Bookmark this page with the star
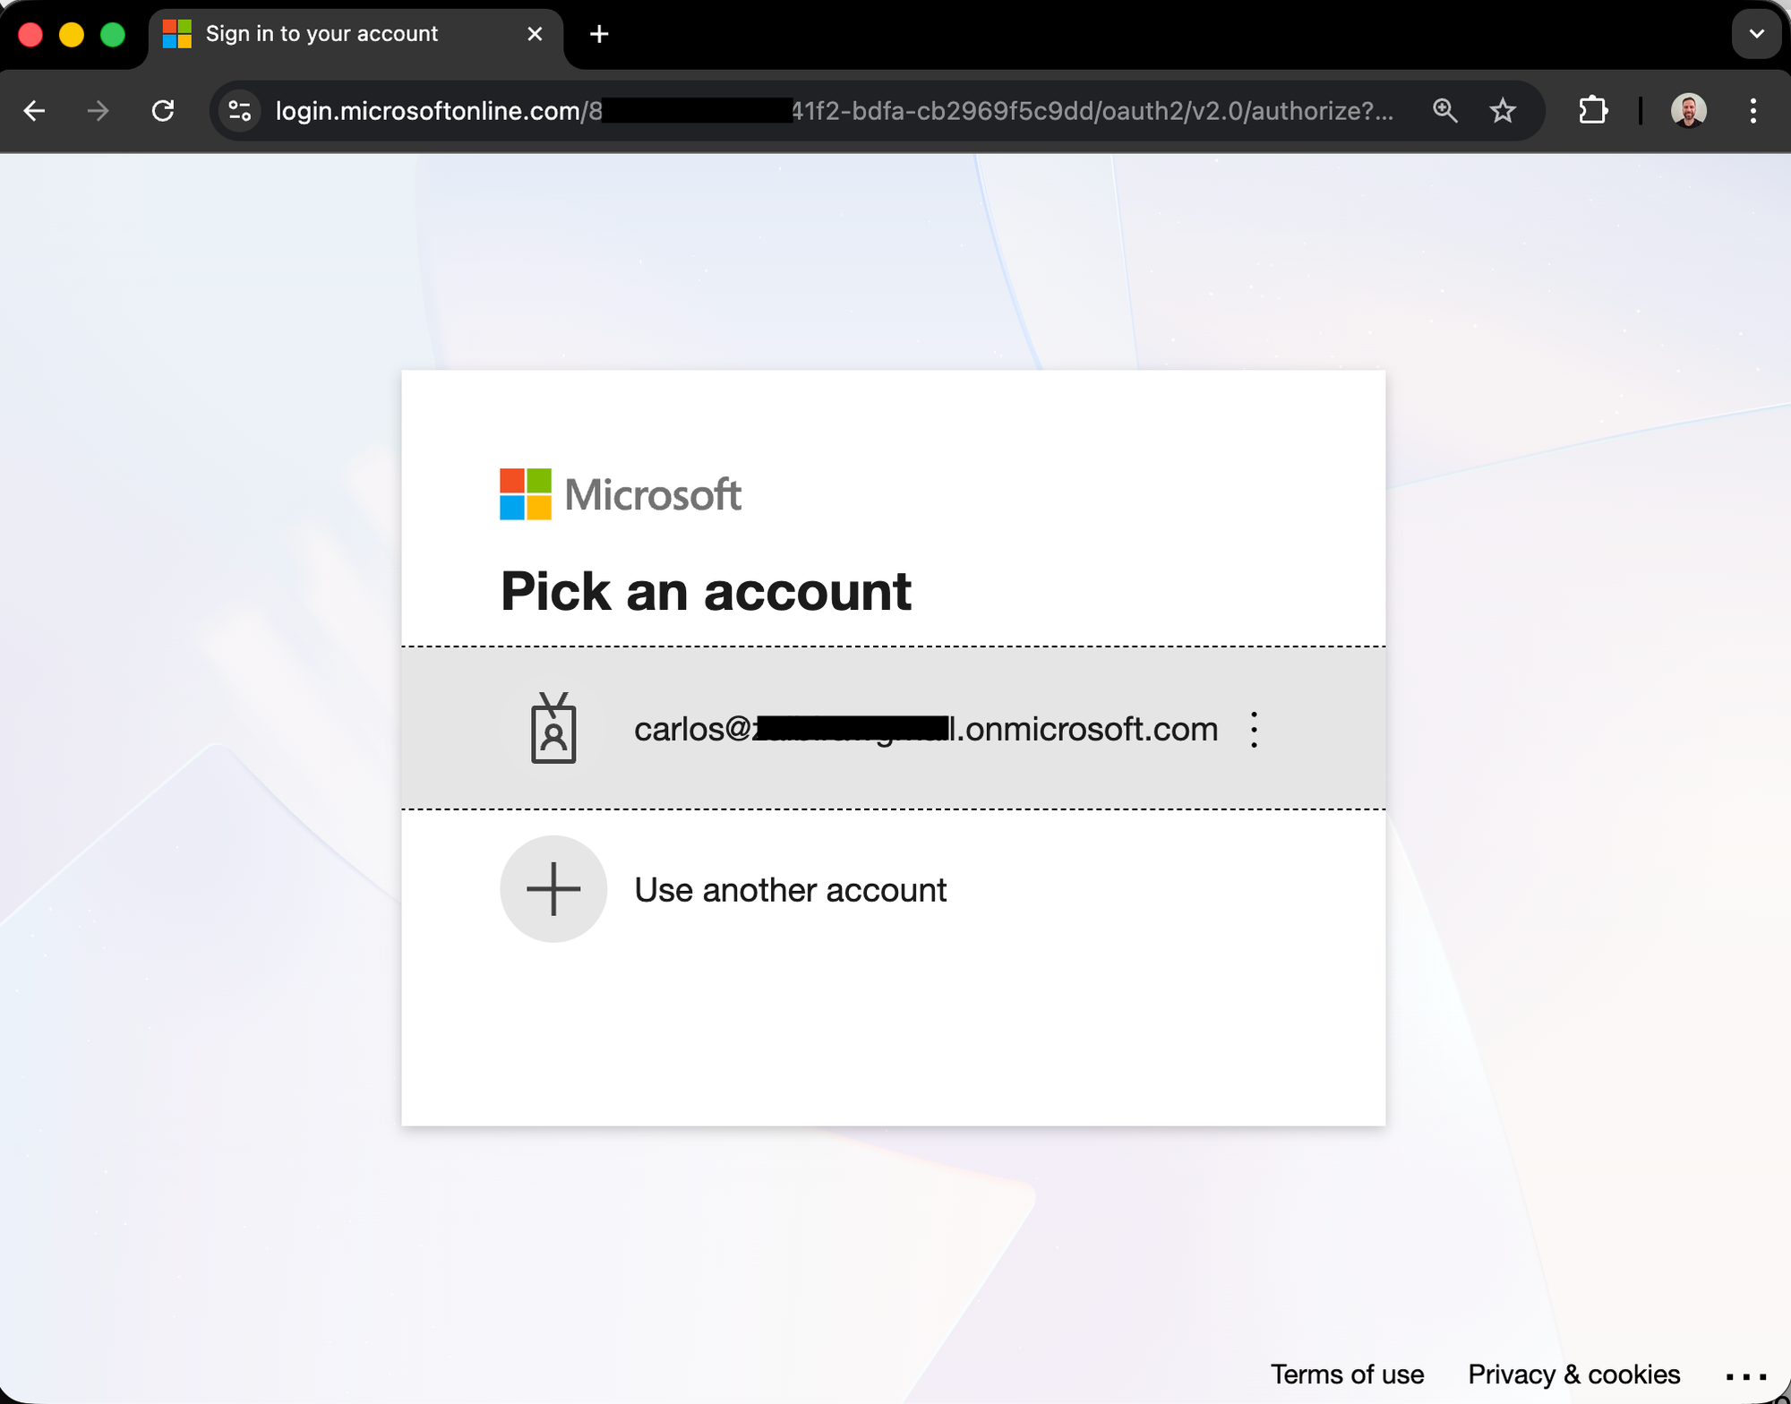The height and width of the screenshot is (1404, 1791). pos(1503,111)
